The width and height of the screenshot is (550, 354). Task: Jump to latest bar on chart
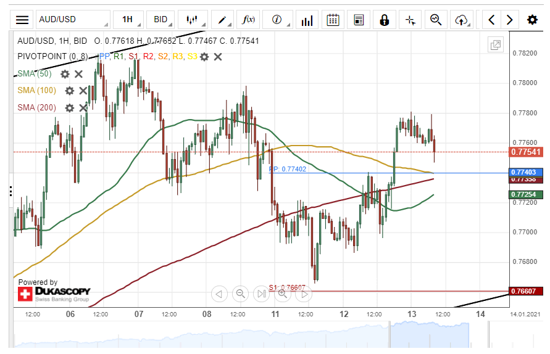262,294
